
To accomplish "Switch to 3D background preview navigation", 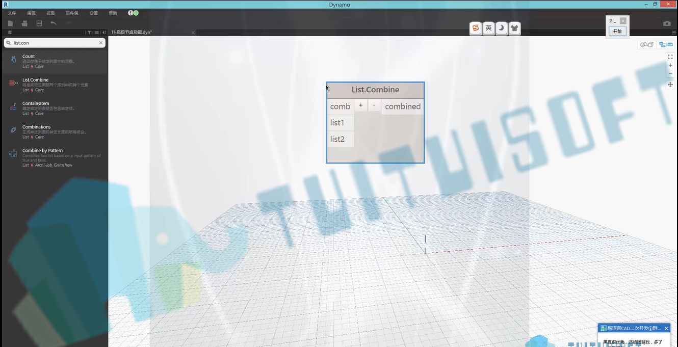I will tap(647, 44).
